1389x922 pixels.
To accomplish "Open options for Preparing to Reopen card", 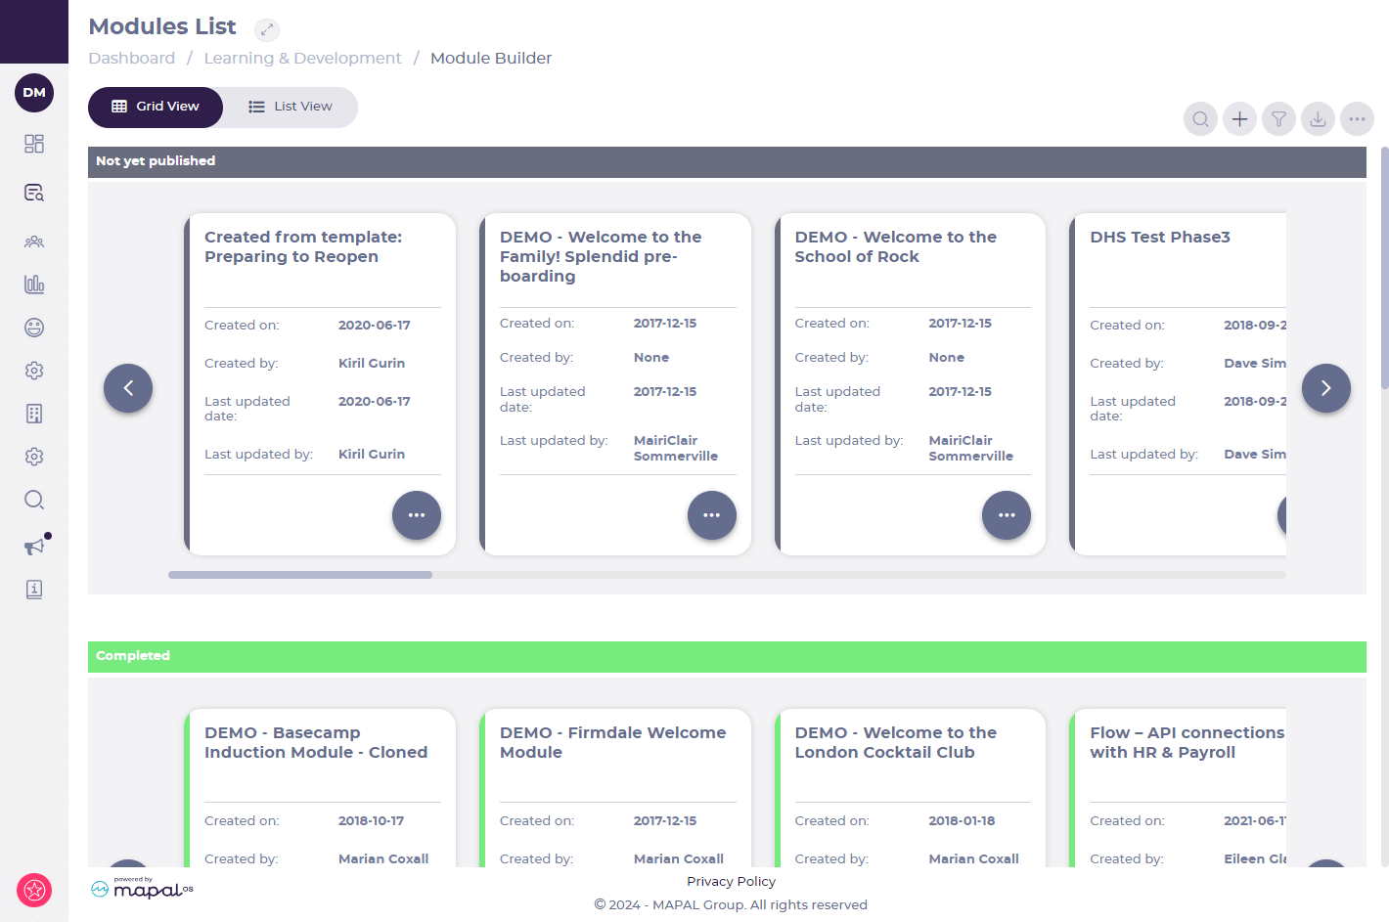I will 417,515.
